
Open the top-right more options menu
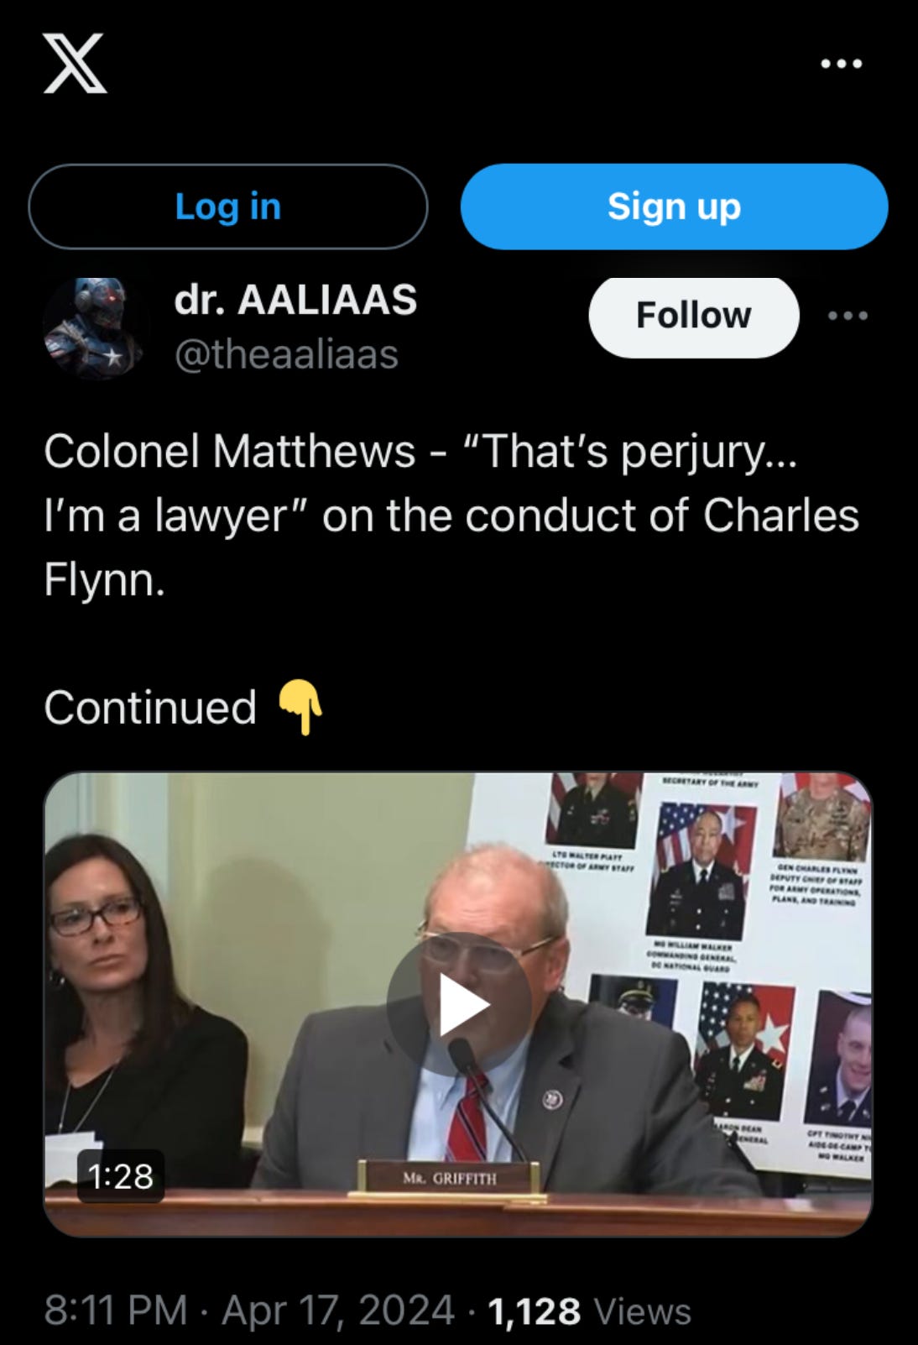(842, 64)
